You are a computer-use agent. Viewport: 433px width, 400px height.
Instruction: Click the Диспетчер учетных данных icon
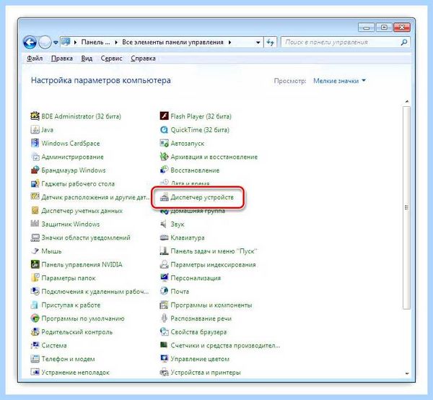point(35,211)
